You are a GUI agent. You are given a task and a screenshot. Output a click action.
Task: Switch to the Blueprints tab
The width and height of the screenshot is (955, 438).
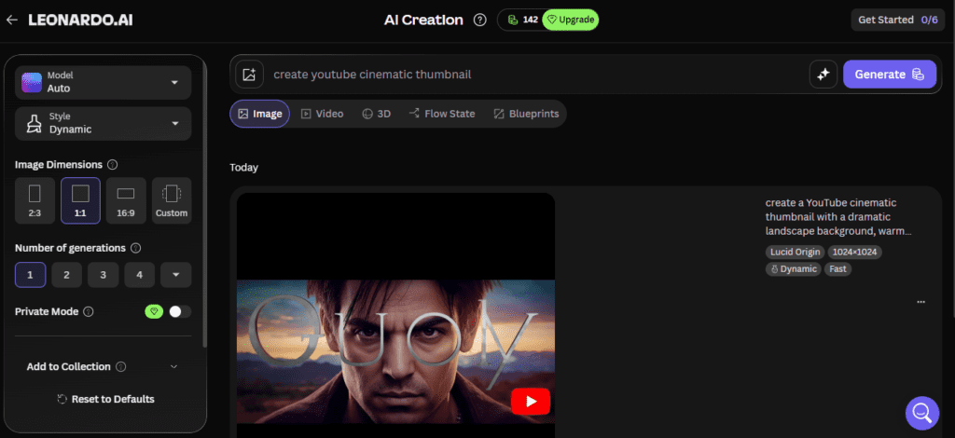(526, 114)
